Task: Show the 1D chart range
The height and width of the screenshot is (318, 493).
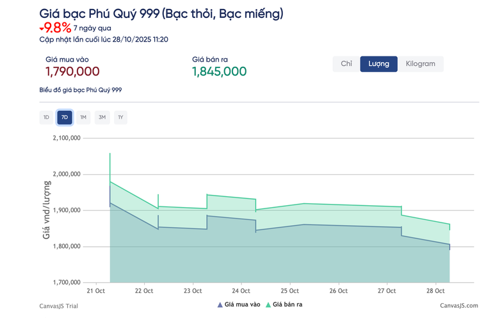Action: (46, 117)
